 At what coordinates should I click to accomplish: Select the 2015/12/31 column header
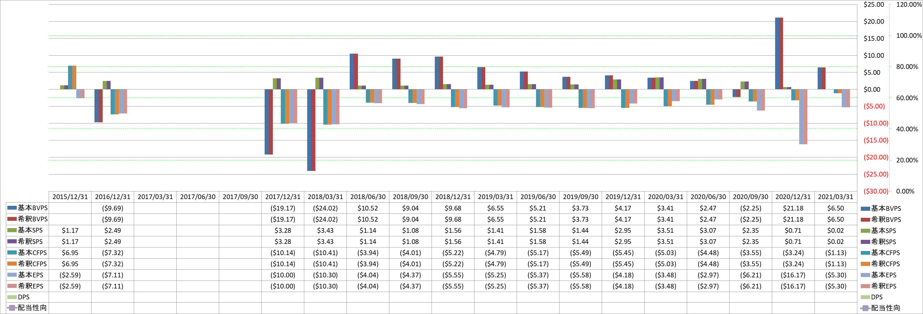[x=70, y=197]
